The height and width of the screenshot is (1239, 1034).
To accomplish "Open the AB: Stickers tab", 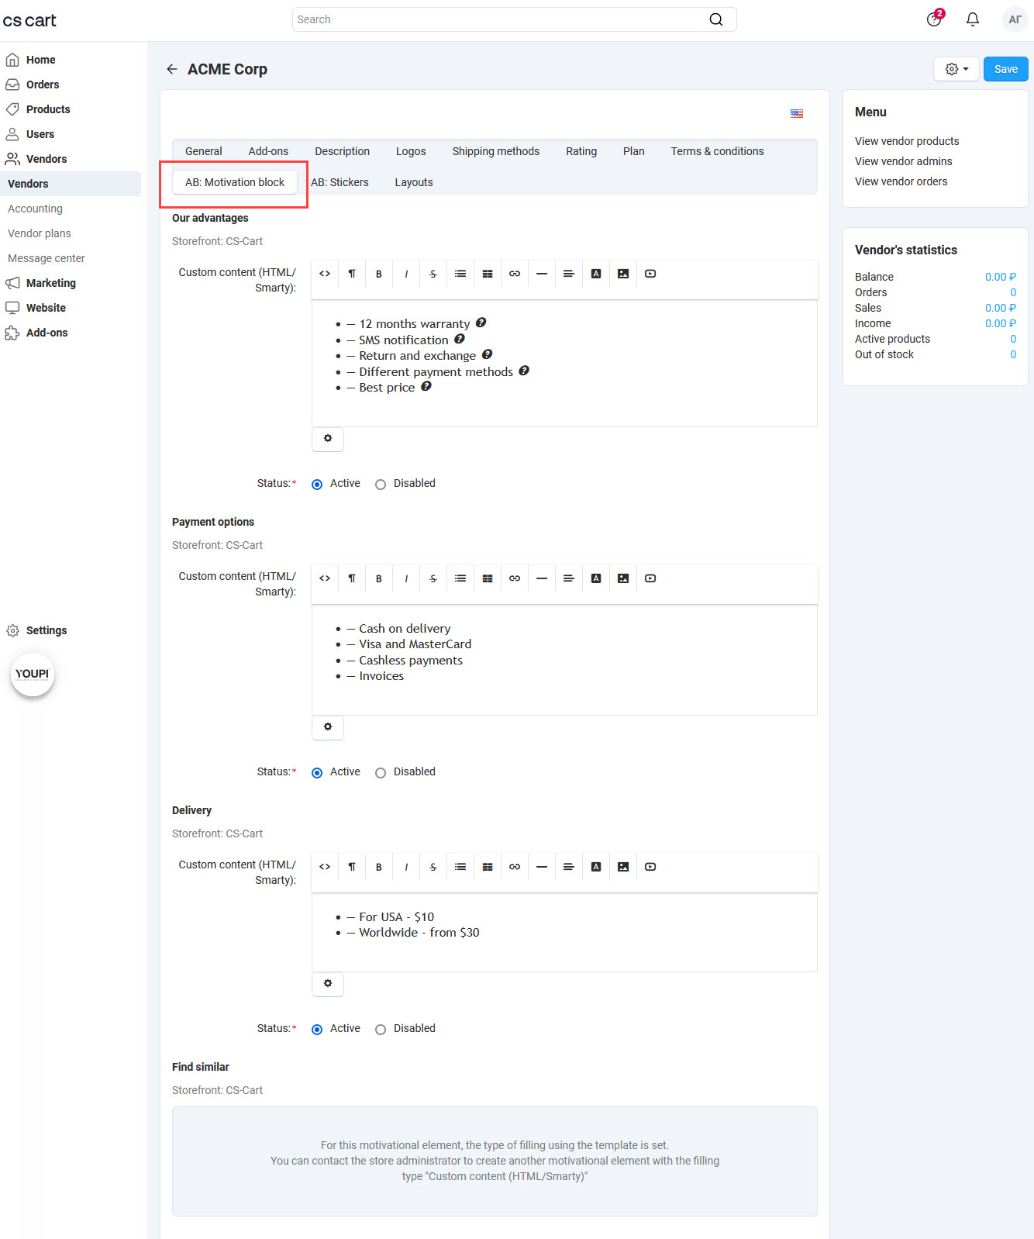I will coord(339,182).
